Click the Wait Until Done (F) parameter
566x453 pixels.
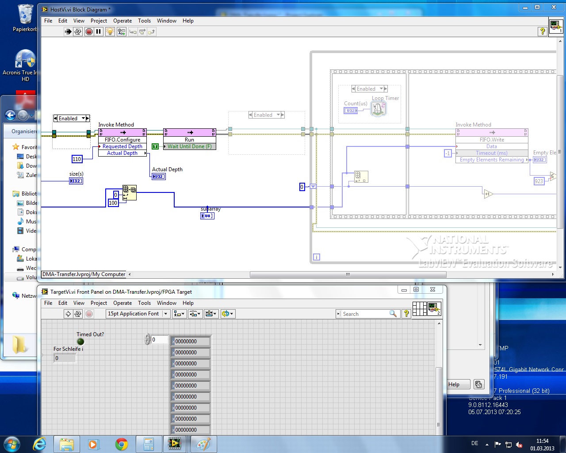[189, 146]
